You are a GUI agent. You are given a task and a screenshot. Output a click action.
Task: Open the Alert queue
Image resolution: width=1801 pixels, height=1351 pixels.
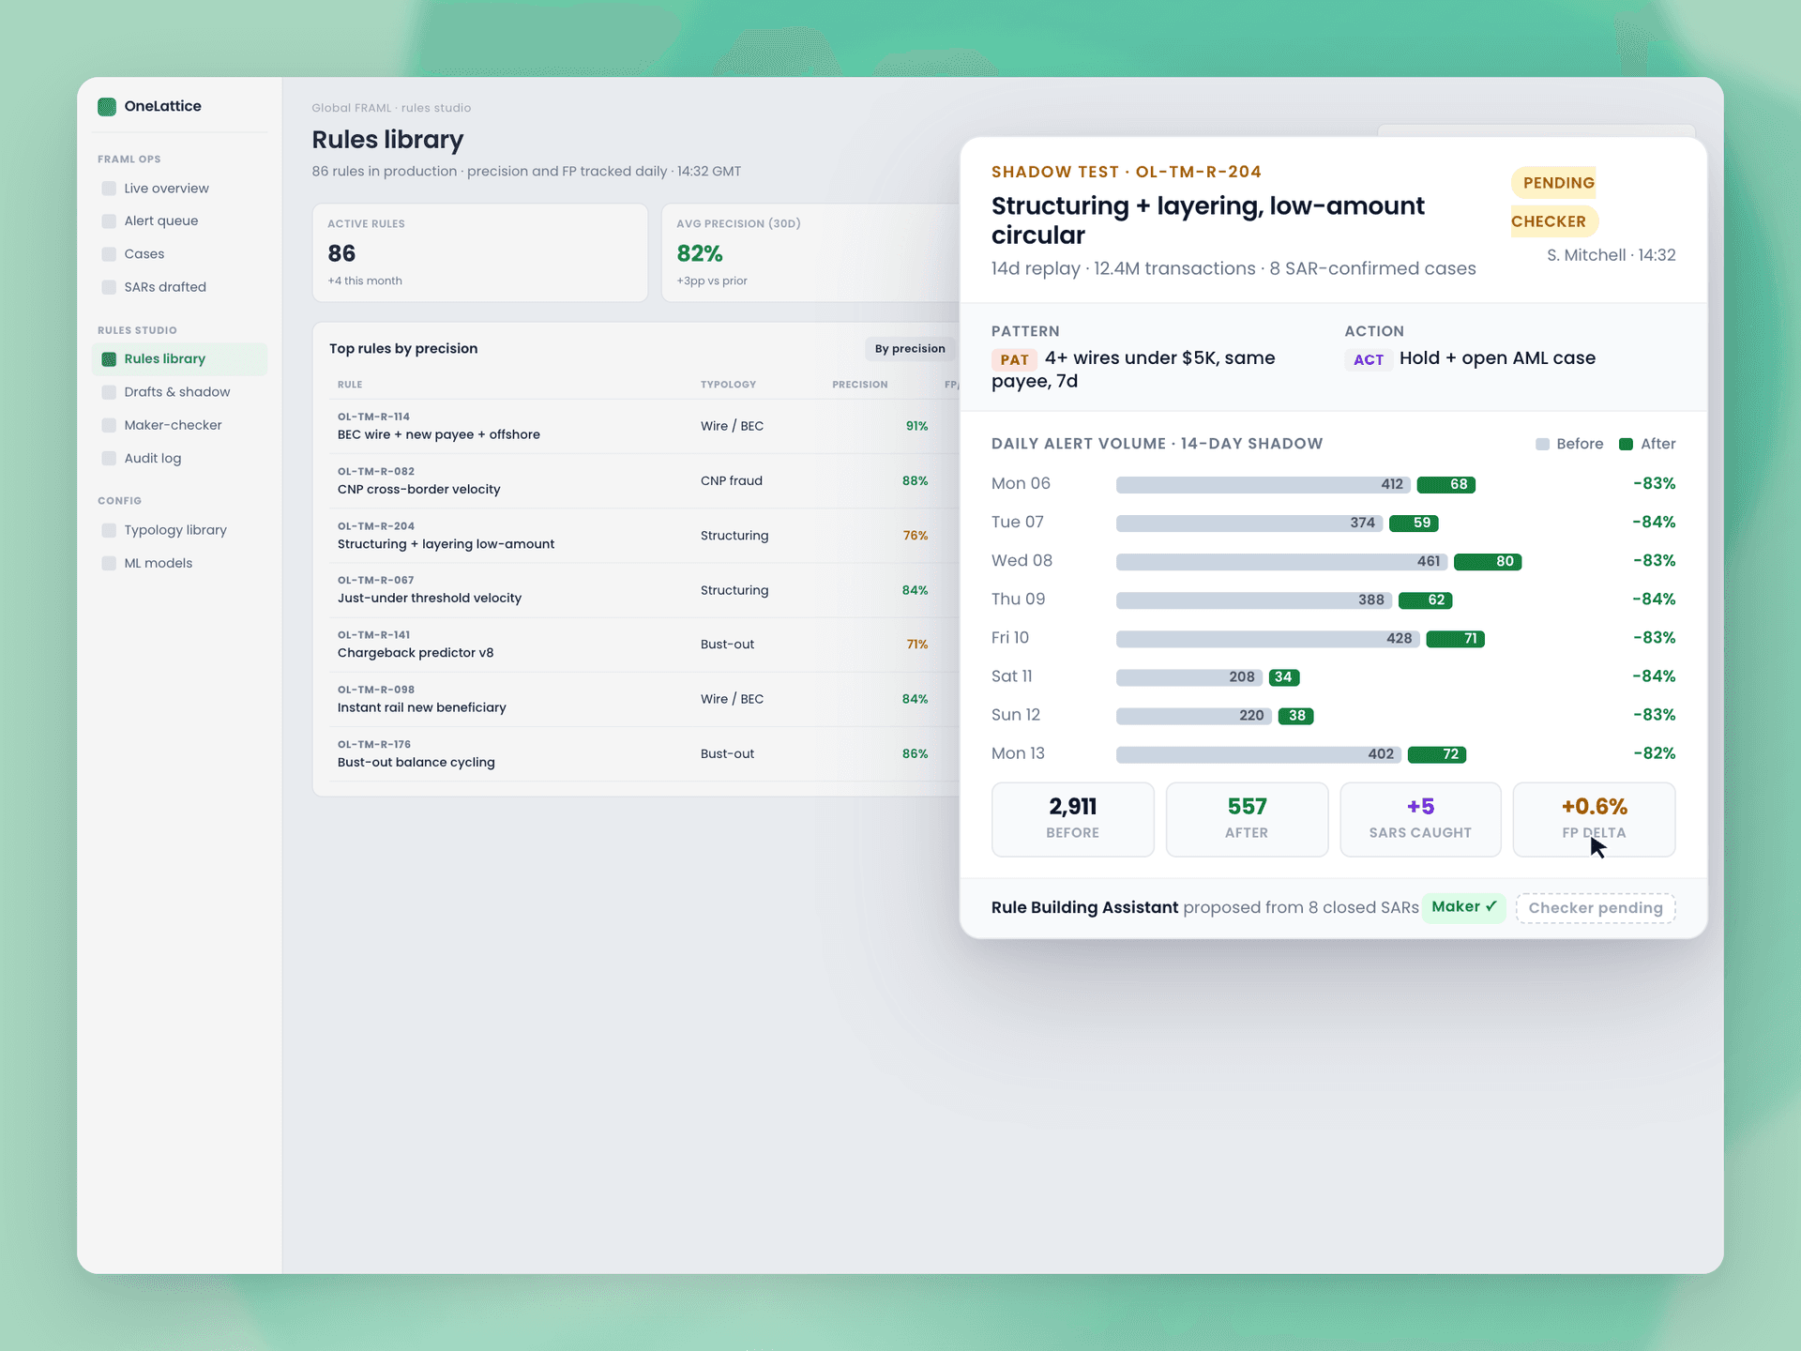pyautogui.click(x=180, y=221)
